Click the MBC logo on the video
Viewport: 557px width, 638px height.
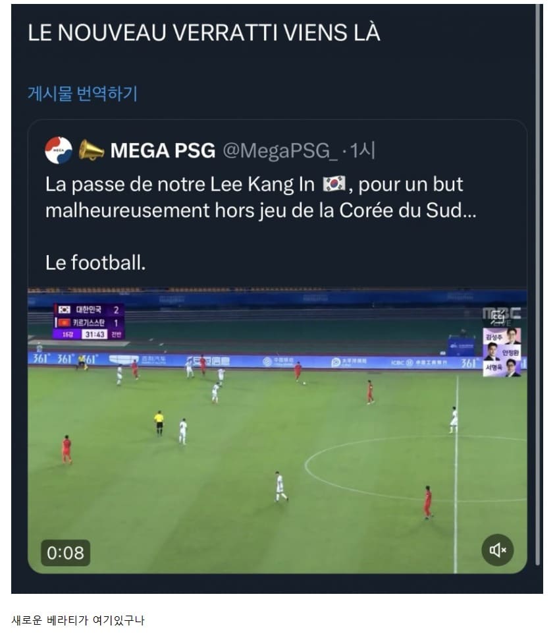[501, 315]
